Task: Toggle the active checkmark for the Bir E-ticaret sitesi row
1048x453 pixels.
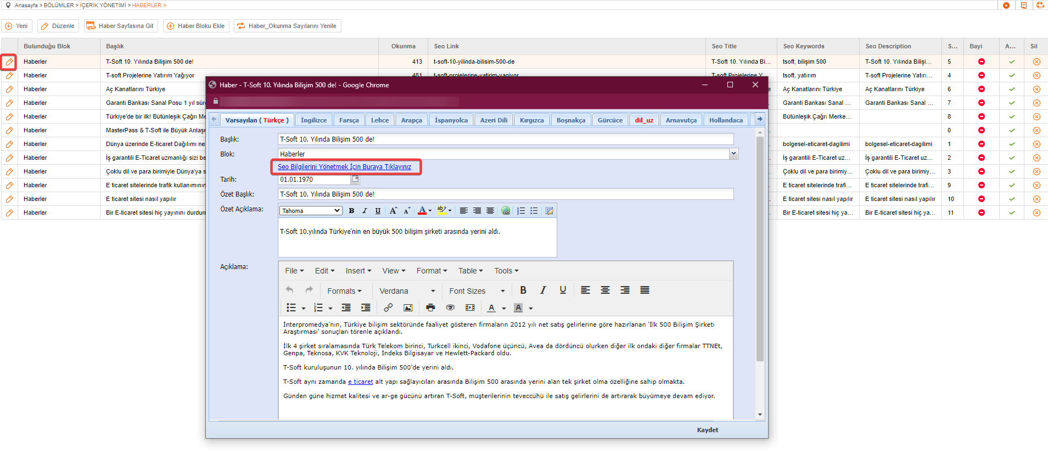Action: [1012, 213]
